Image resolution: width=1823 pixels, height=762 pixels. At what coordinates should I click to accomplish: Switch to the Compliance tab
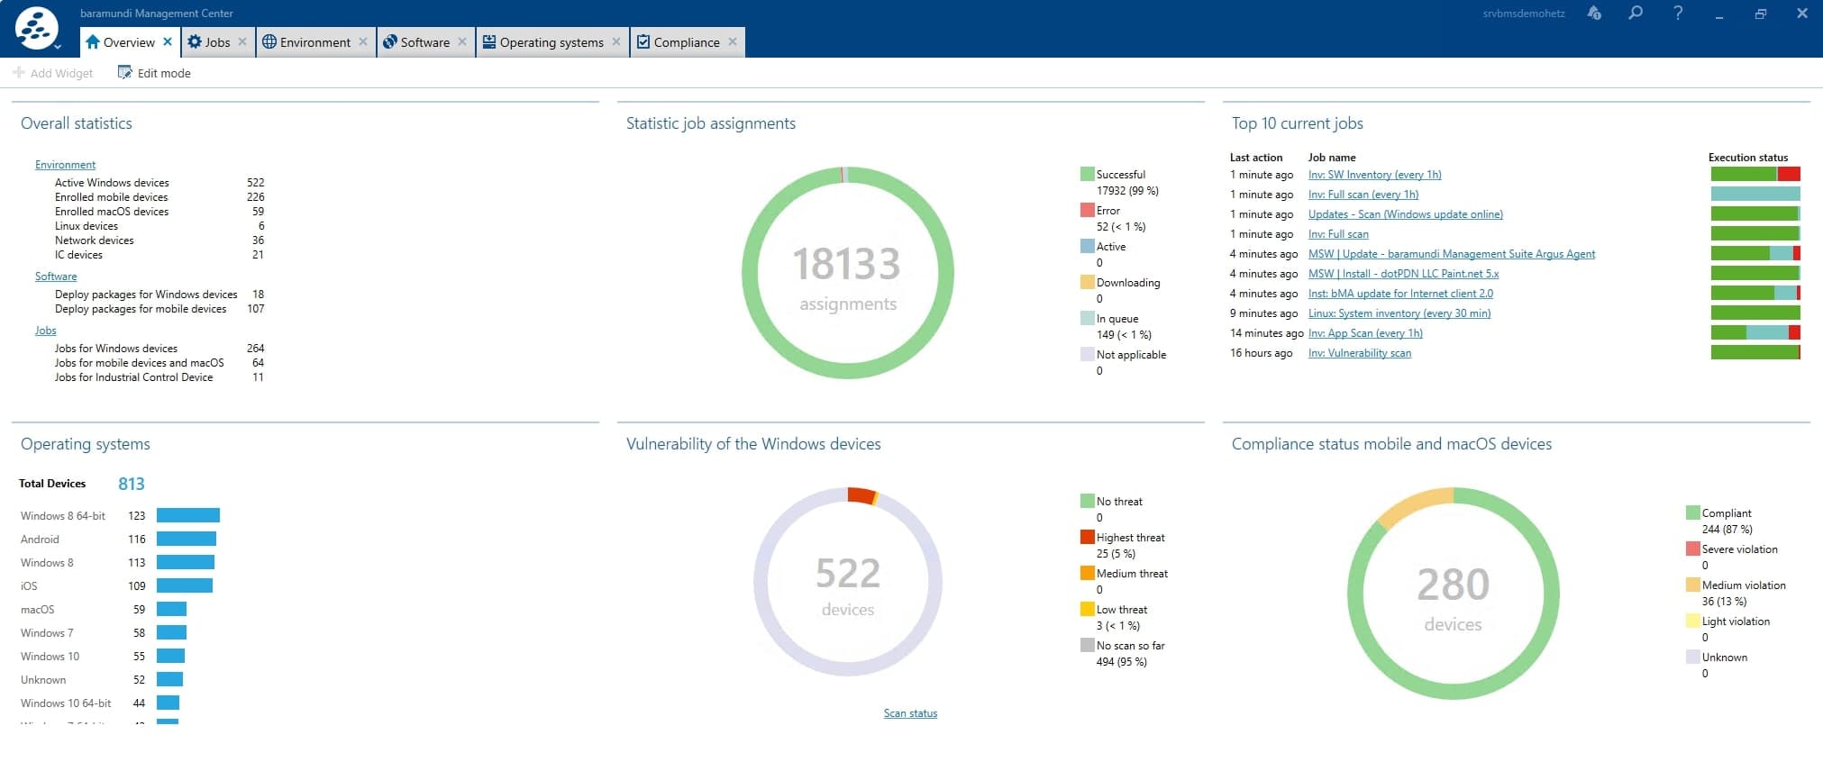coord(687,42)
